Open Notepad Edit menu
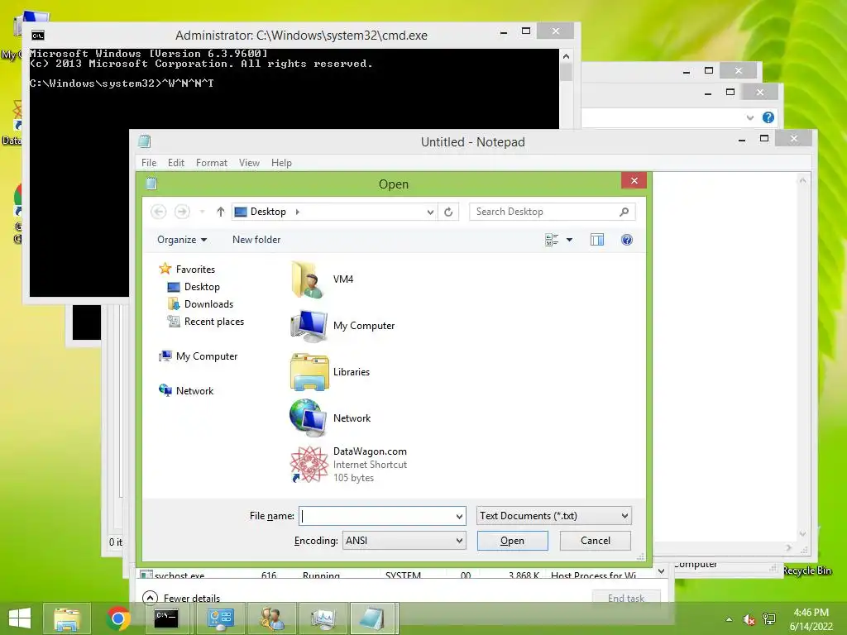This screenshot has width=847, height=635. tap(176, 163)
